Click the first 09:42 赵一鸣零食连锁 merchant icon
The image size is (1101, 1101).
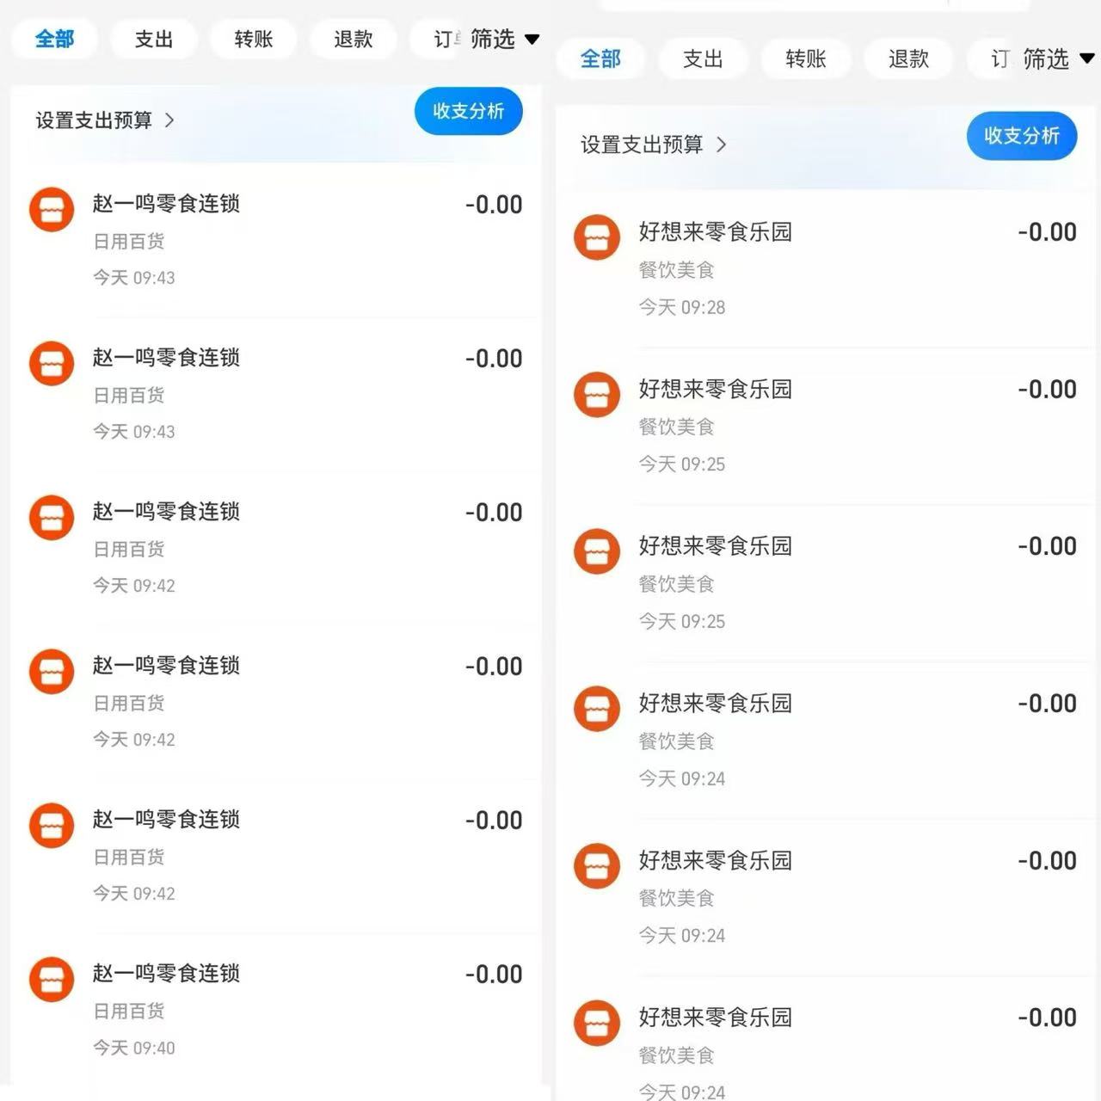coord(52,517)
